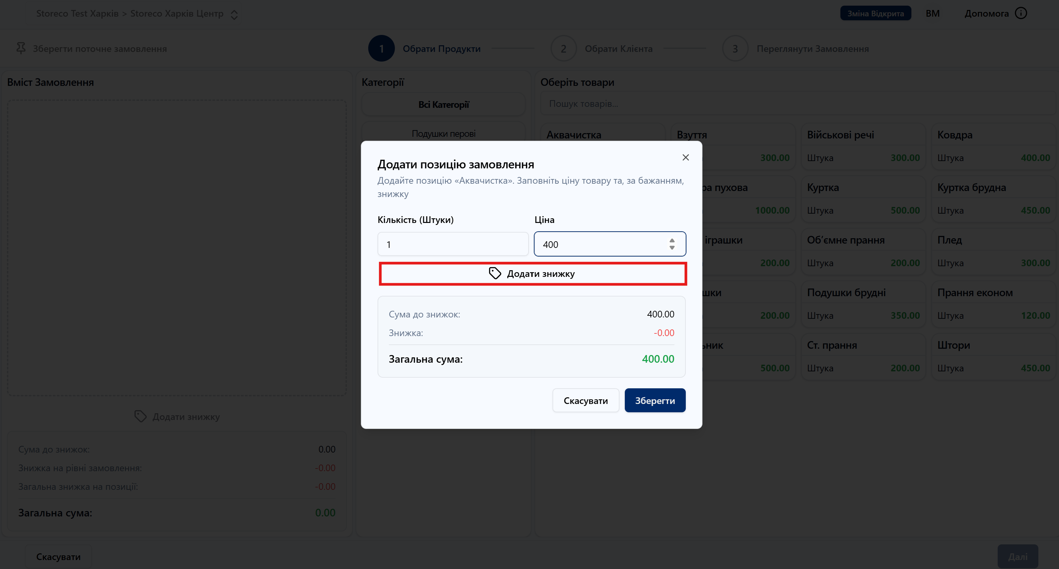Click the order-level discount tag icon
Viewport: 1059px width, 569px height.
click(x=140, y=416)
